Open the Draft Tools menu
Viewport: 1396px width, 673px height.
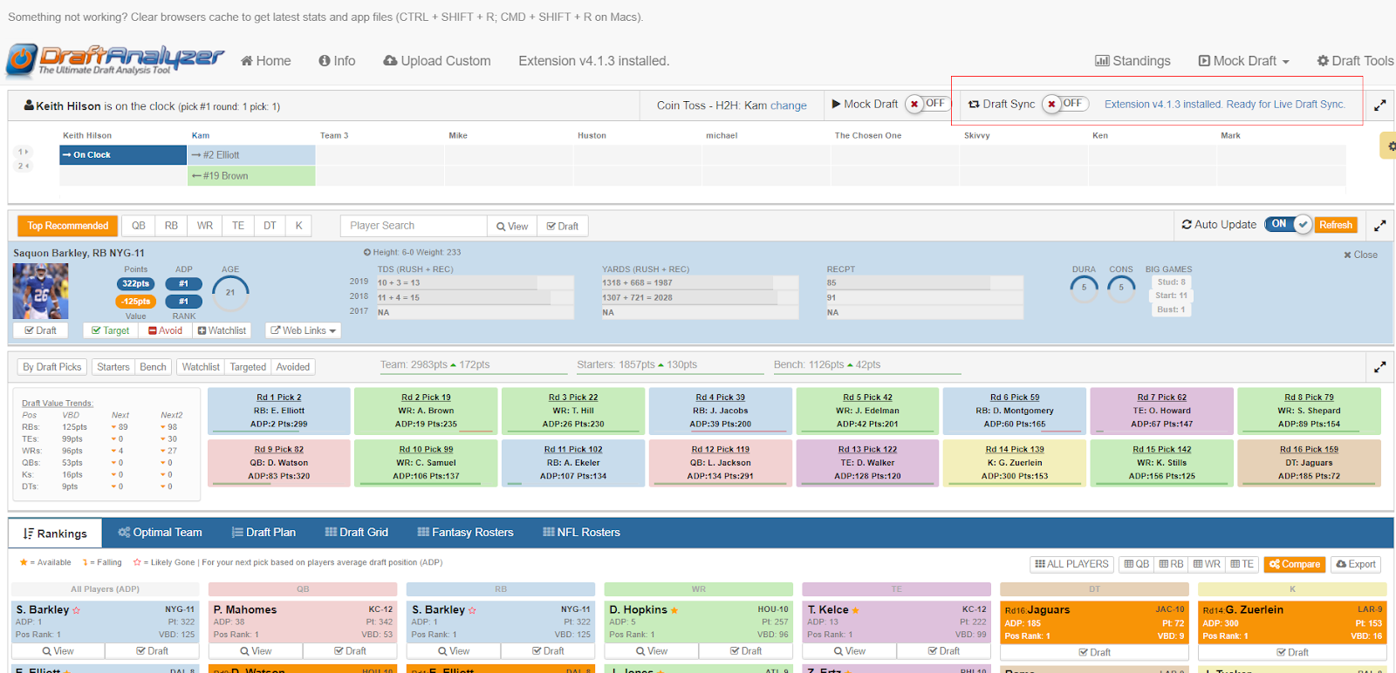pyautogui.click(x=1355, y=61)
